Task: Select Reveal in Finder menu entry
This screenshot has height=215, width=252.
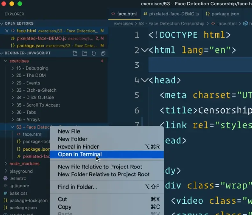Action: [78, 147]
